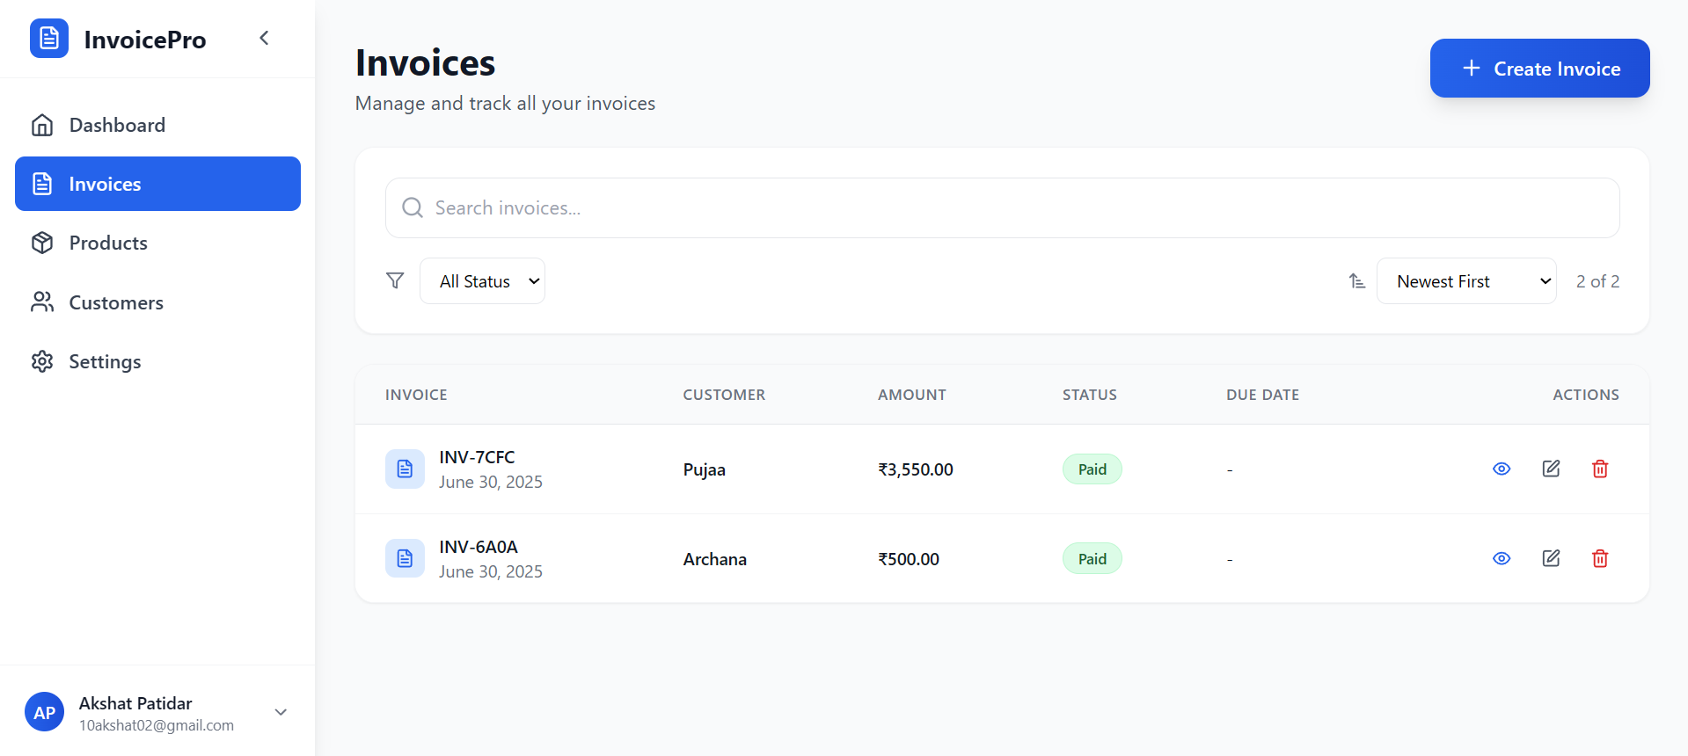Click the sort order icon
The width and height of the screenshot is (1688, 756).
point(1357,281)
